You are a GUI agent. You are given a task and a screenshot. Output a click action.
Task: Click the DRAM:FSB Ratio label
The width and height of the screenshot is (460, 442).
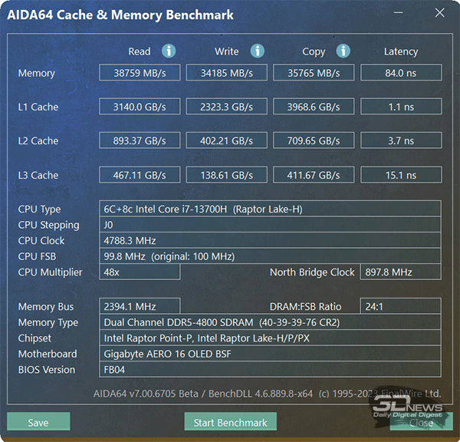click(305, 307)
